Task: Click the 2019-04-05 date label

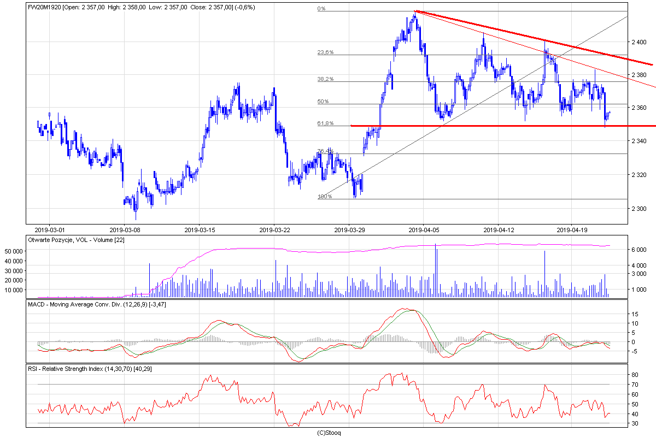Action: 424,230
